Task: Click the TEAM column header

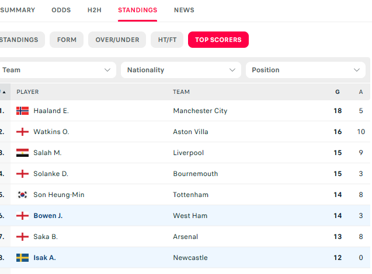Action: 181,92
